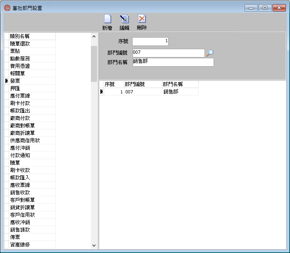Click the category list scroll up arrow
Viewport: 290px width, 253px height.
point(94,36)
